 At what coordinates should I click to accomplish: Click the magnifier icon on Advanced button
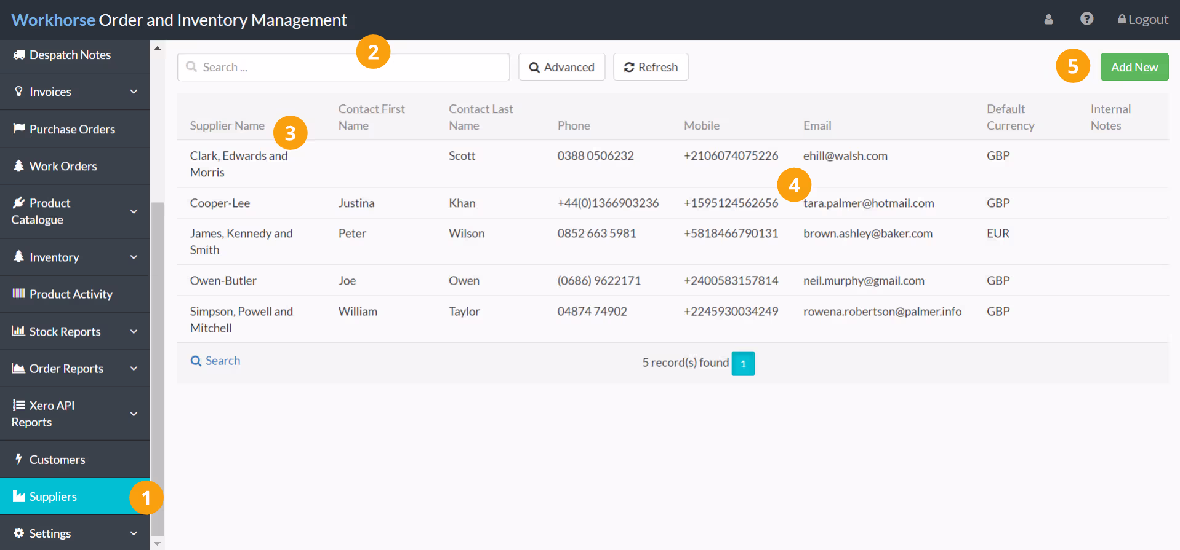[x=534, y=68]
